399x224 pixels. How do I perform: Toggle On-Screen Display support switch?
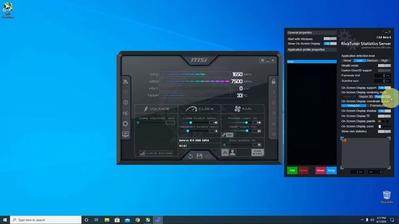384,88
